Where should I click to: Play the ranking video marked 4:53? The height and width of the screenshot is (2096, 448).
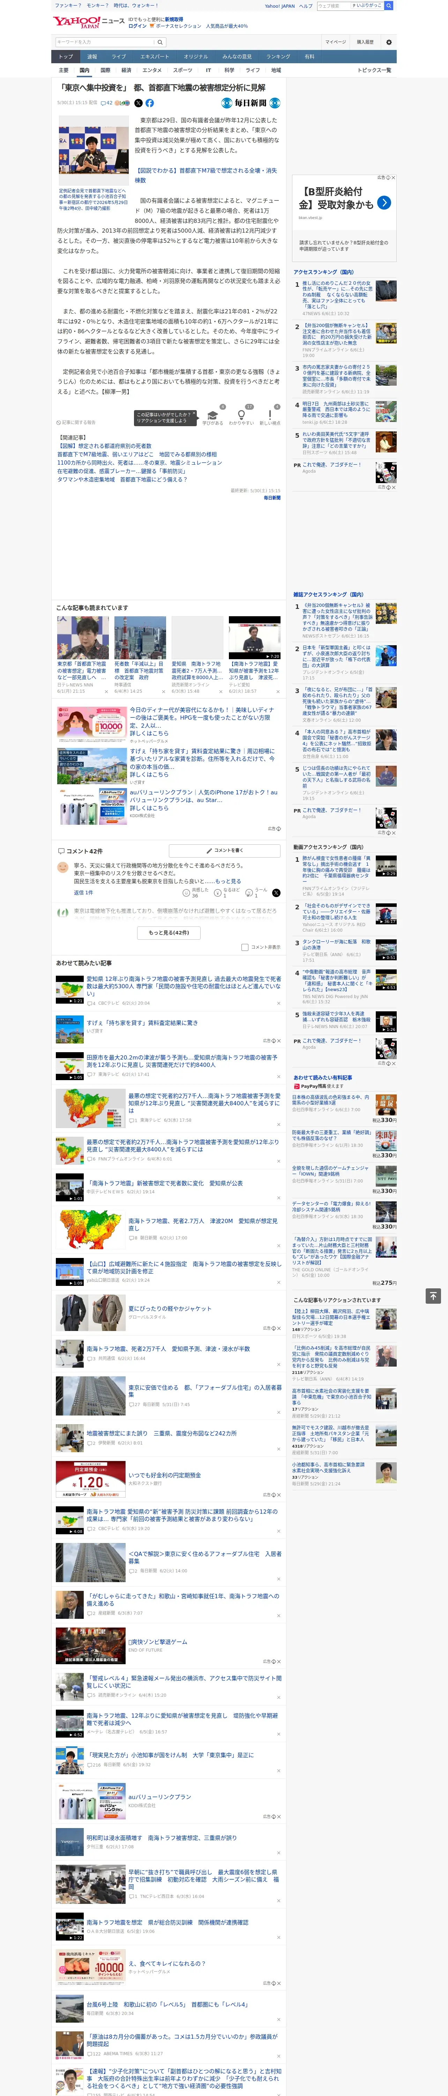click(386, 979)
